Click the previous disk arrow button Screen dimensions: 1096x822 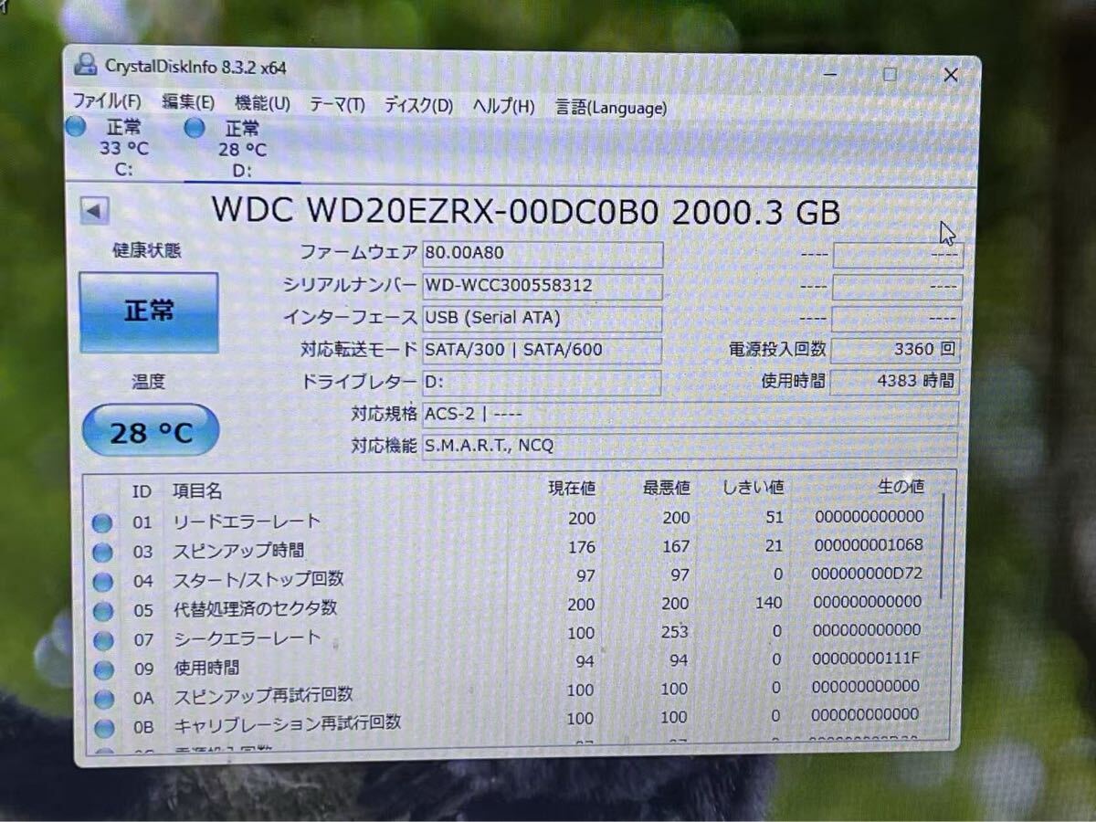(94, 211)
